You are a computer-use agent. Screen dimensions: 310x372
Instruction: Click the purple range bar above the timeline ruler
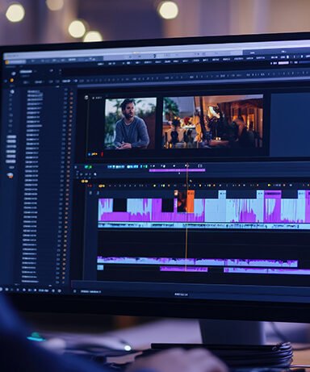[x=177, y=170]
